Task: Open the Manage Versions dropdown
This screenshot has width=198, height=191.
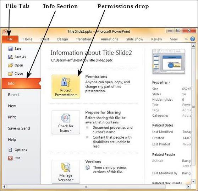Action: (x=66, y=171)
